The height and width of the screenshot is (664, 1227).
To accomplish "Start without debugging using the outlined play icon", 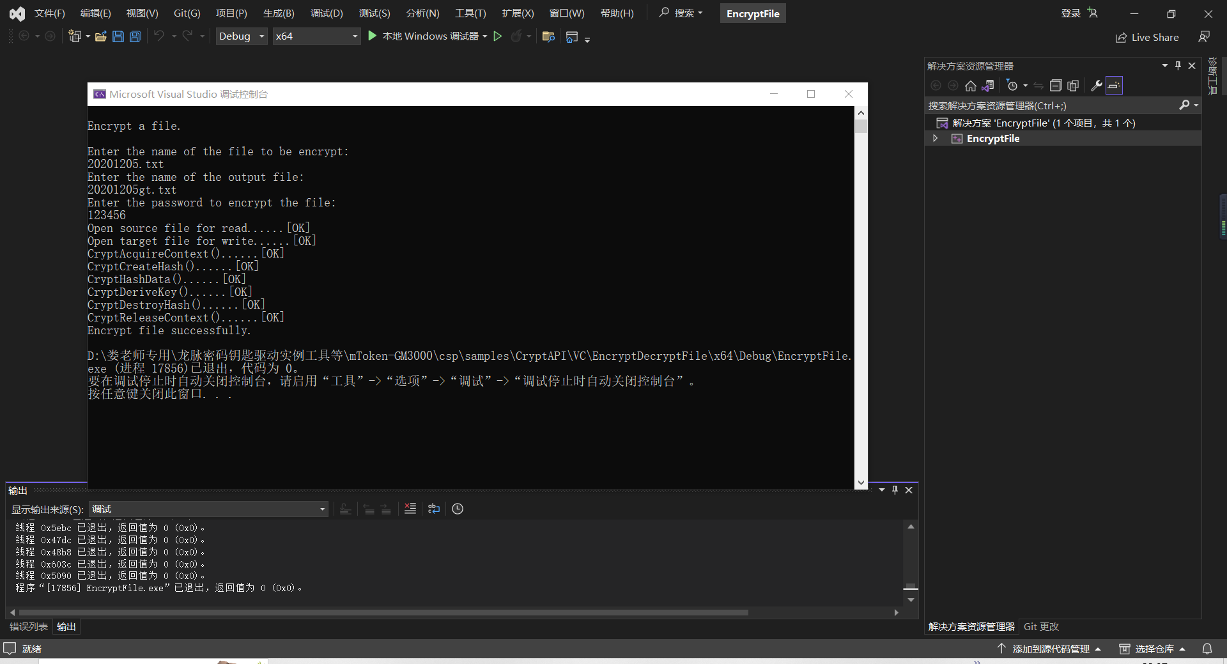I will (x=498, y=36).
